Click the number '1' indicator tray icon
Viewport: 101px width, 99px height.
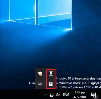[x=51, y=84]
